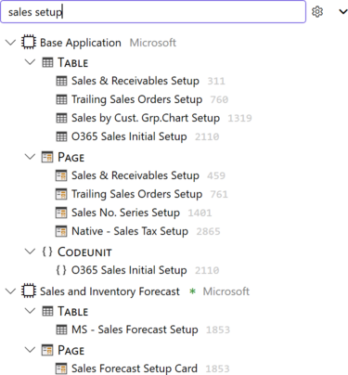This screenshot has width=348, height=375.
Task: Click the TABLE group icon under Base Application
Action: point(47,62)
